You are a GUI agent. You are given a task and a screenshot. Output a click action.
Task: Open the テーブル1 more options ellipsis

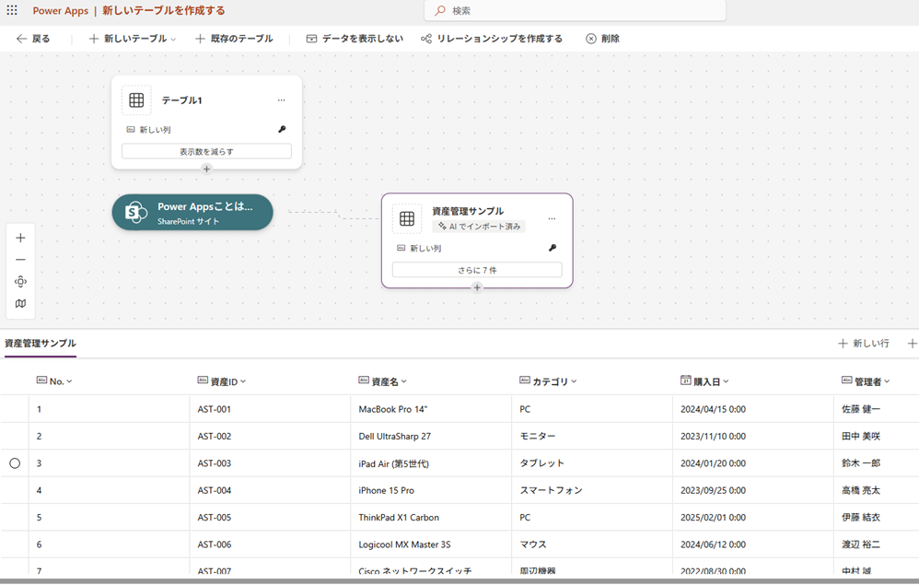(281, 100)
